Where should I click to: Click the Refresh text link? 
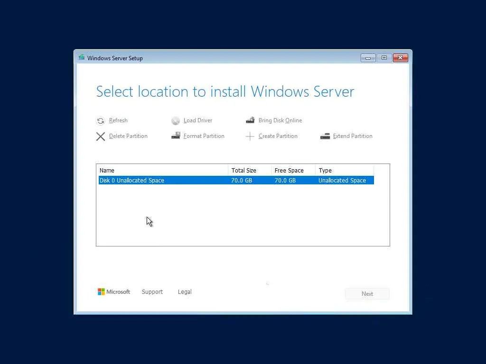pos(118,120)
